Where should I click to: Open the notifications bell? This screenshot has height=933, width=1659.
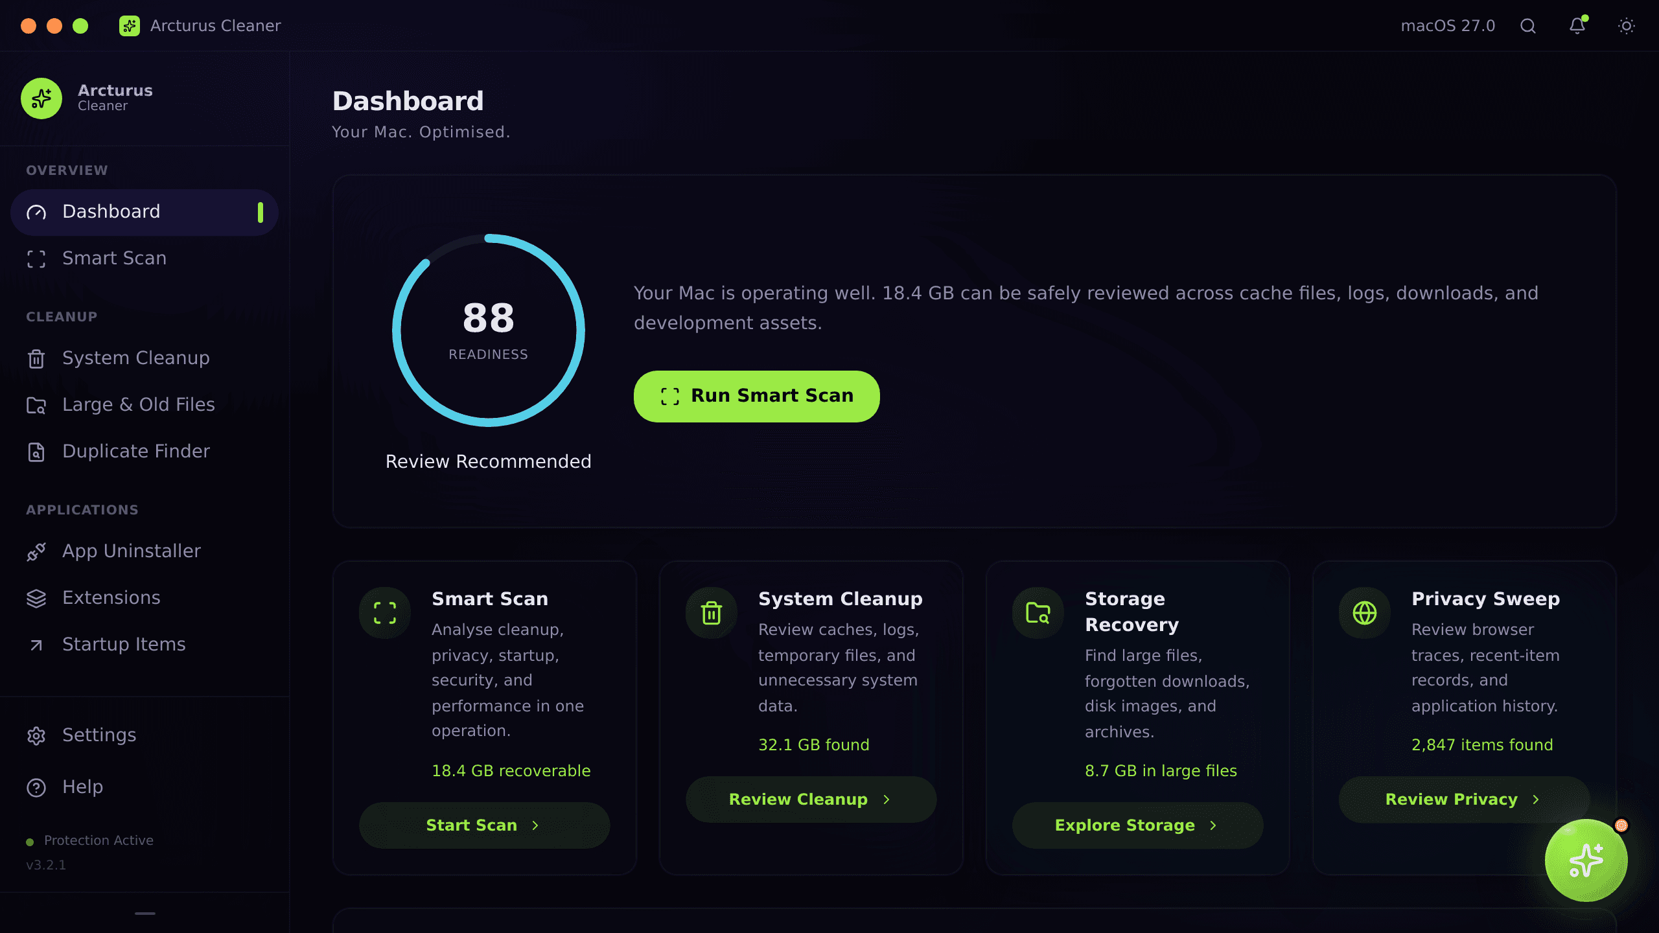tap(1577, 26)
